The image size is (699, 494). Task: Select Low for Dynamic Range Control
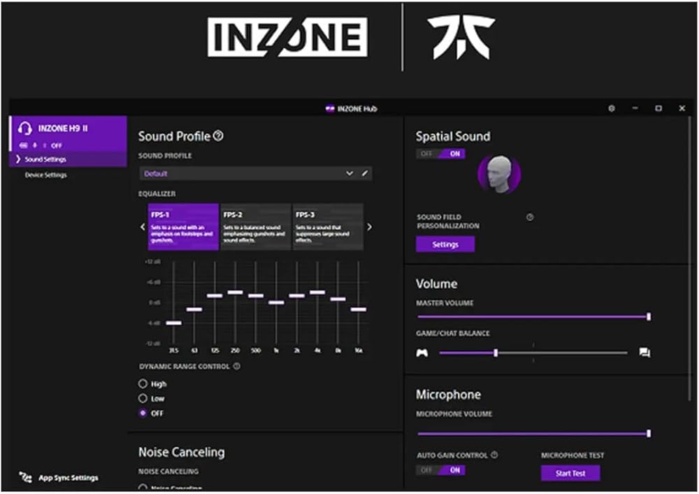143,398
